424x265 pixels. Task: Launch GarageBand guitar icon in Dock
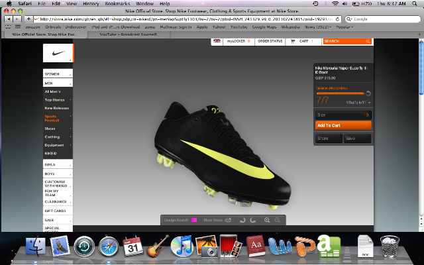pyautogui.click(x=158, y=246)
